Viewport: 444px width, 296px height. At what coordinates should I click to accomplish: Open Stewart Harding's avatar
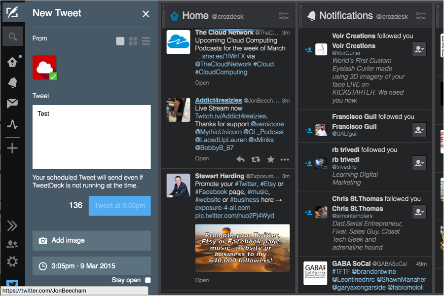[179, 185]
